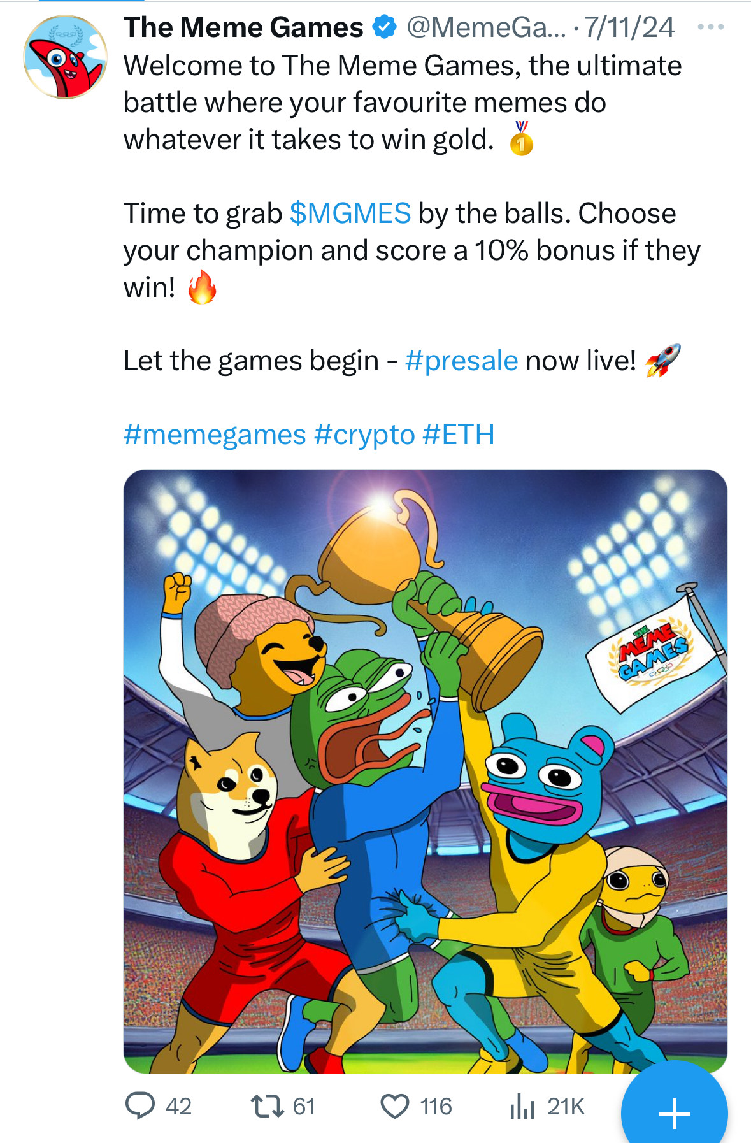751x1143 pixels.
Task: Click The Meme Games profile avatar
Action: click(66, 57)
